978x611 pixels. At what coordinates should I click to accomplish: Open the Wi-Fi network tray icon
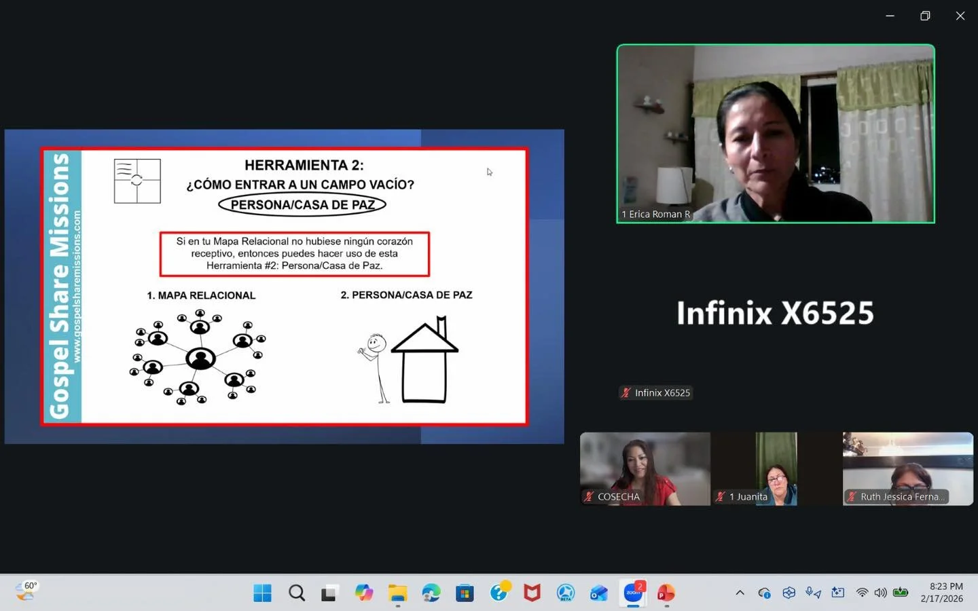[x=862, y=593]
